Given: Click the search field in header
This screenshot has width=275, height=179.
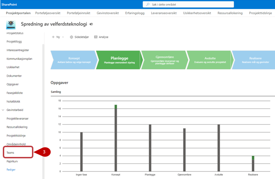Looking at the screenshot, I should click(x=190, y=4).
